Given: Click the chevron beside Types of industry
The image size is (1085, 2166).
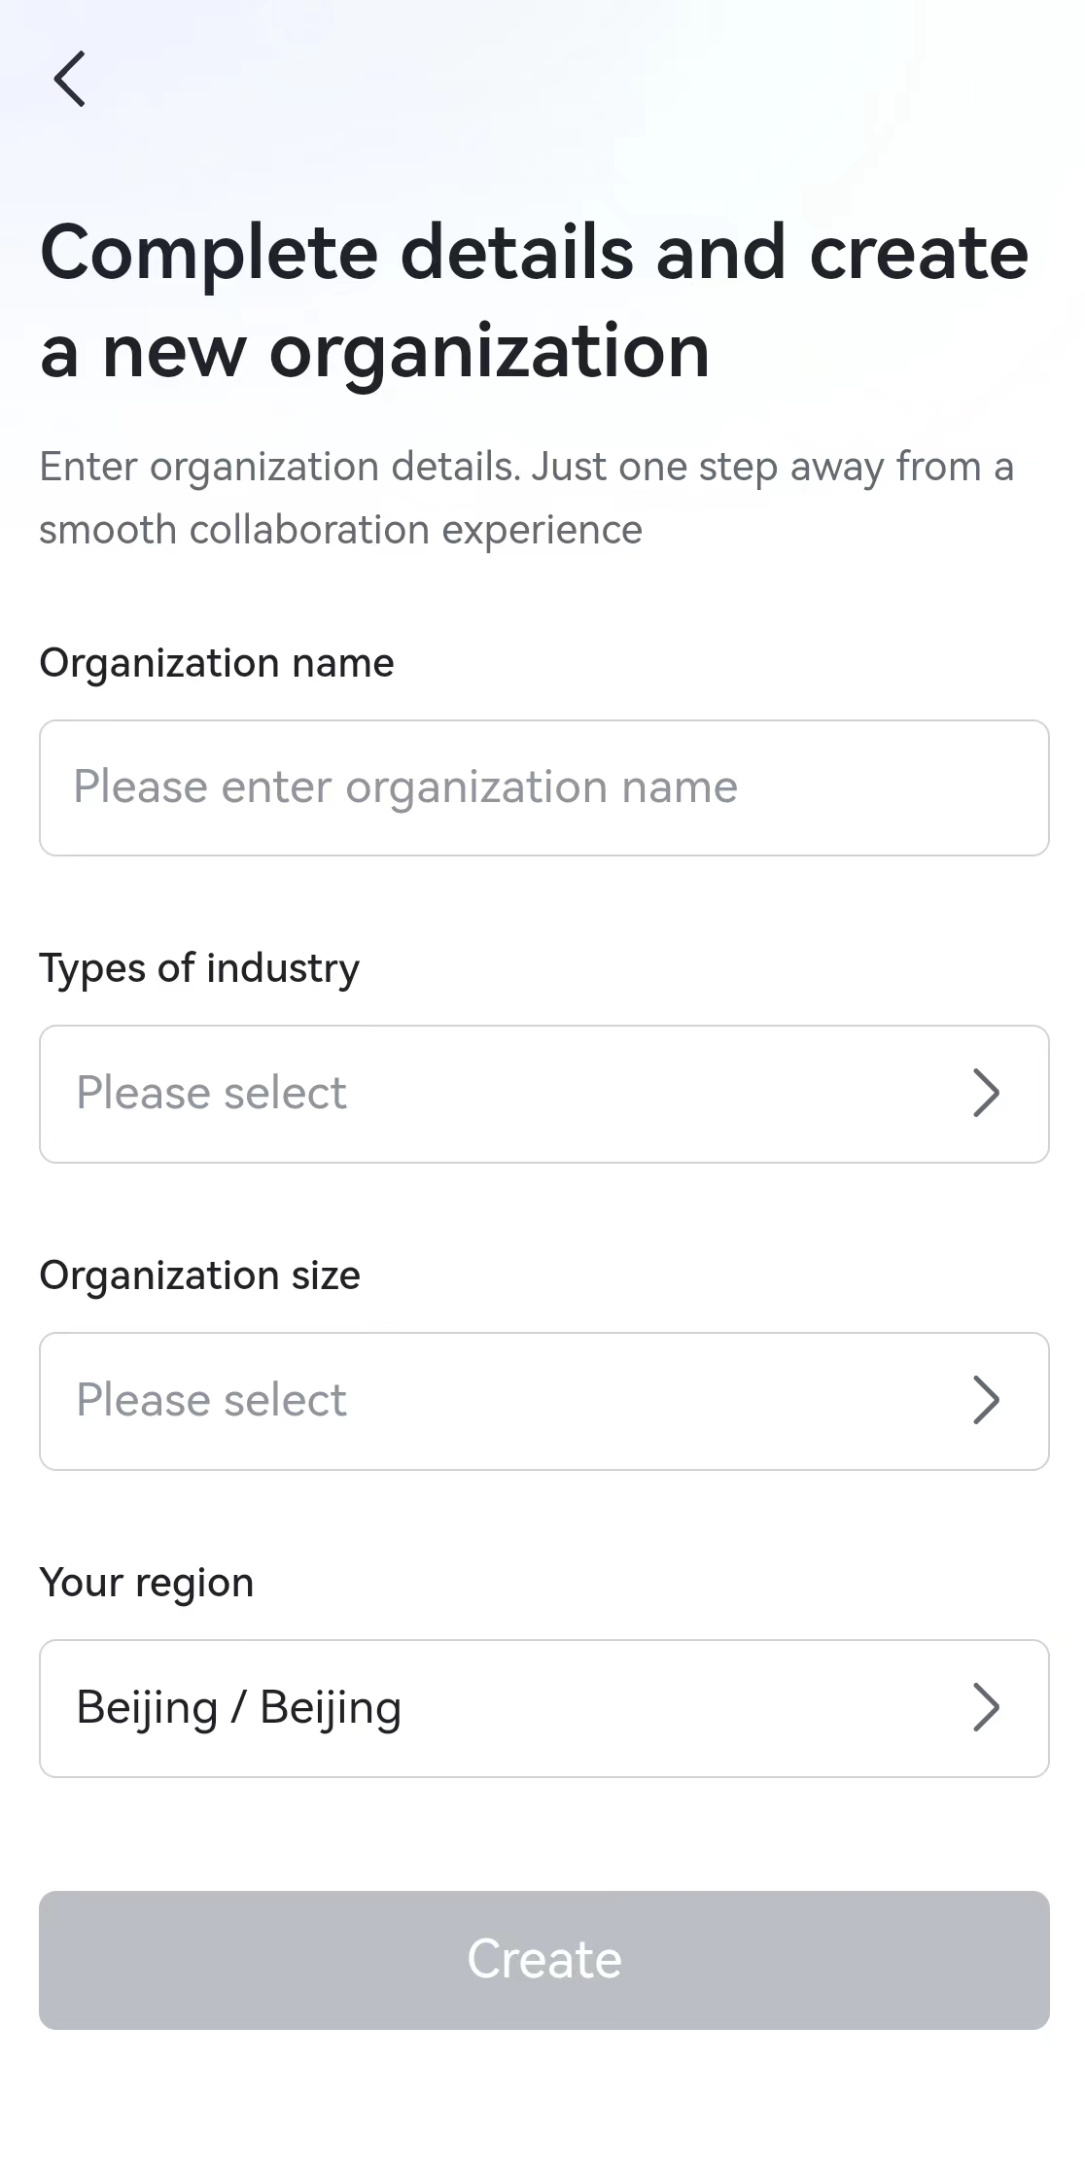Looking at the screenshot, I should click(x=986, y=1093).
